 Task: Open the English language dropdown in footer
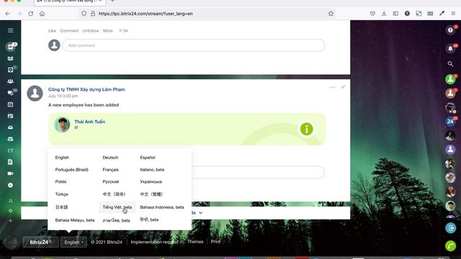point(73,242)
